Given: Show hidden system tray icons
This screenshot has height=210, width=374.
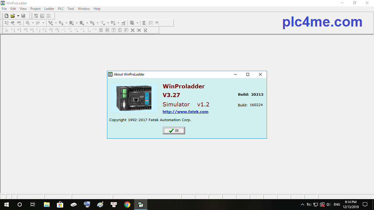Looking at the screenshot, I should point(303,204).
